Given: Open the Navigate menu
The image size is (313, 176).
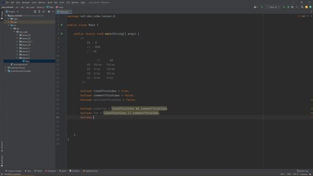Looking at the screenshot, I should (x=26, y=2).
